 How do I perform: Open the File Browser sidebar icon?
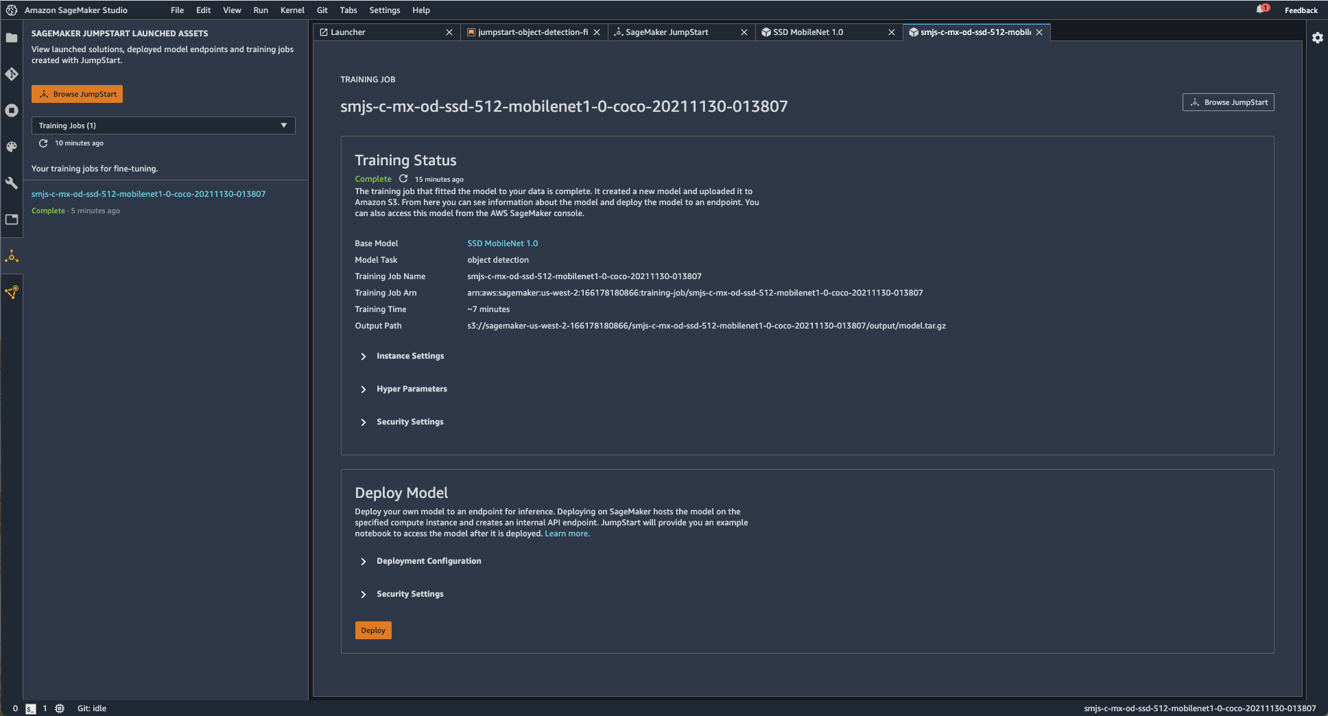[x=12, y=38]
